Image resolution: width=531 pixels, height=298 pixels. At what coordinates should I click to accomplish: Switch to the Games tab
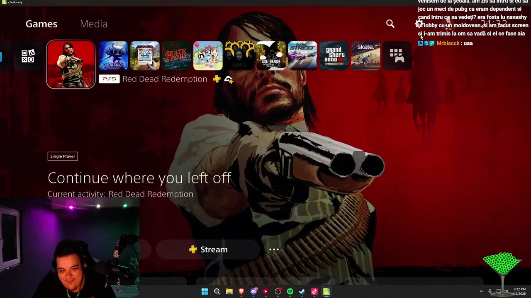click(41, 24)
